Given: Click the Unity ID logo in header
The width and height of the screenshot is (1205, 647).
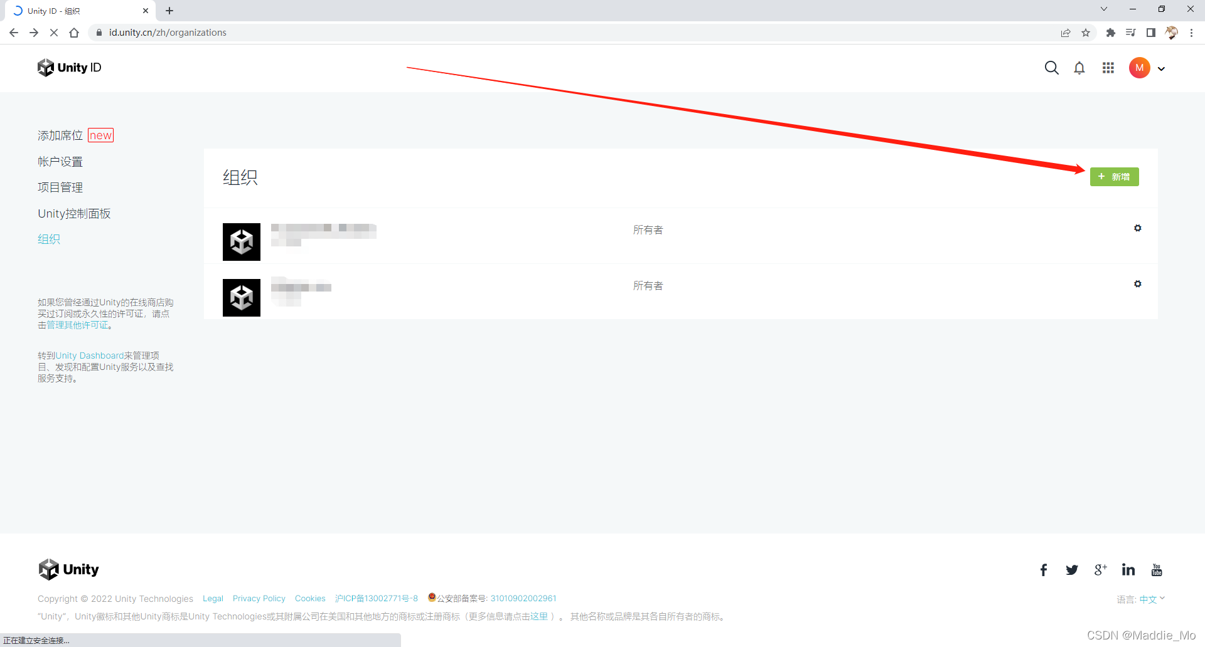Looking at the screenshot, I should (69, 68).
